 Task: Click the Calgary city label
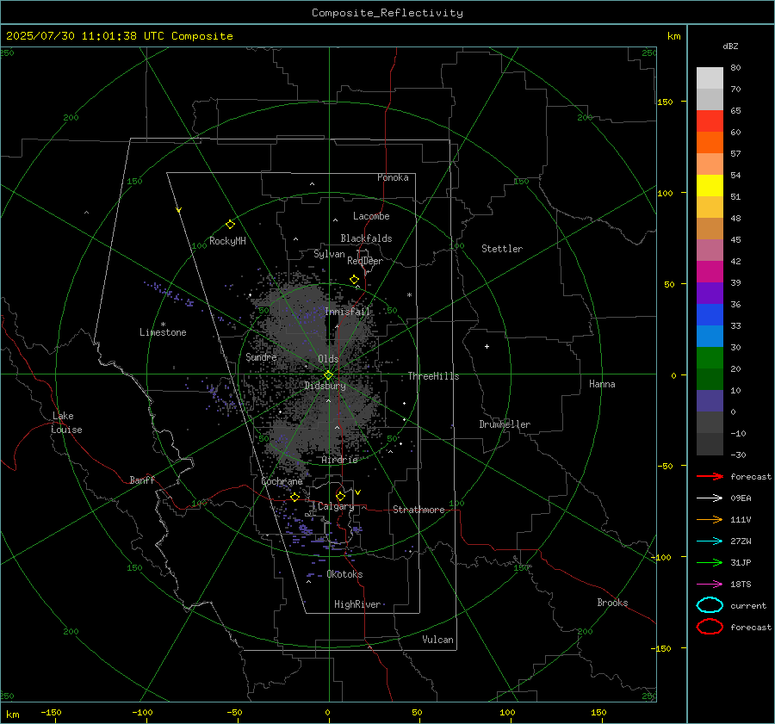tap(336, 506)
